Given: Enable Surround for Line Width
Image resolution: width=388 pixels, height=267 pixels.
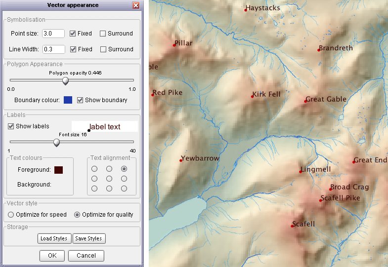Looking at the screenshot, I should pyautogui.click(x=103, y=49).
